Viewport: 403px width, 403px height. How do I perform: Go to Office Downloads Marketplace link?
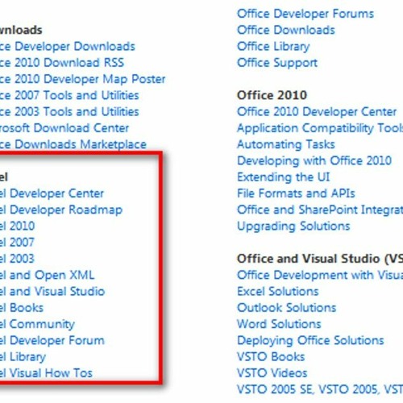pyautogui.click(x=73, y=144)
